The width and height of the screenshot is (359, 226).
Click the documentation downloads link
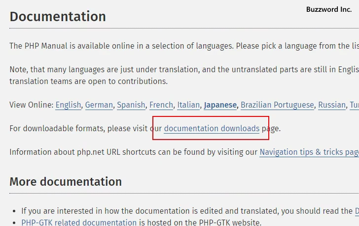coord(212,129)
